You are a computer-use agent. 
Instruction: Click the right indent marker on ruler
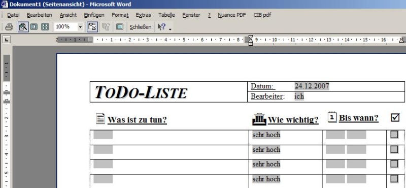tap(402, 40)
